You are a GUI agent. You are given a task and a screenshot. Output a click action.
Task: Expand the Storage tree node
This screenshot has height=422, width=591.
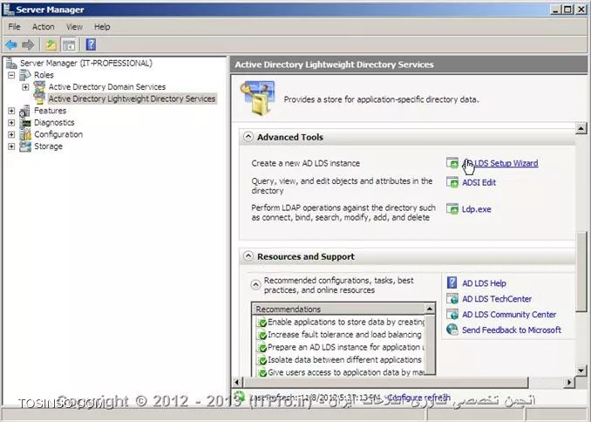[11, 146]
